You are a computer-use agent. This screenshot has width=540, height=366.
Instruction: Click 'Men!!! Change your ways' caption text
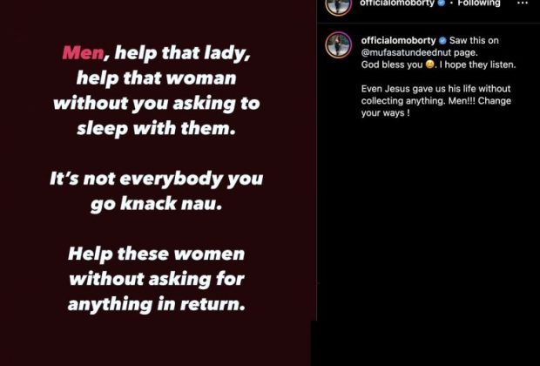[x=436, y=107]
